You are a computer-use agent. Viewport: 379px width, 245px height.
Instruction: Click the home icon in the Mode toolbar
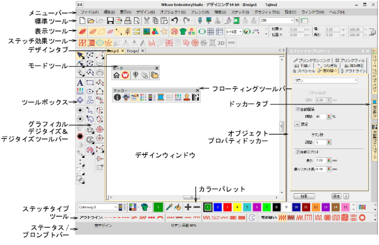click(x=116, y=75)
